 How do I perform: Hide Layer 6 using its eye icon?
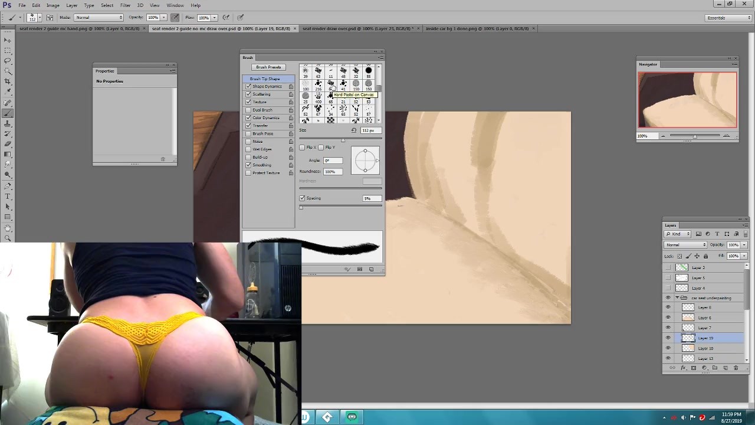pyautogui.click(x=668, y=318)
